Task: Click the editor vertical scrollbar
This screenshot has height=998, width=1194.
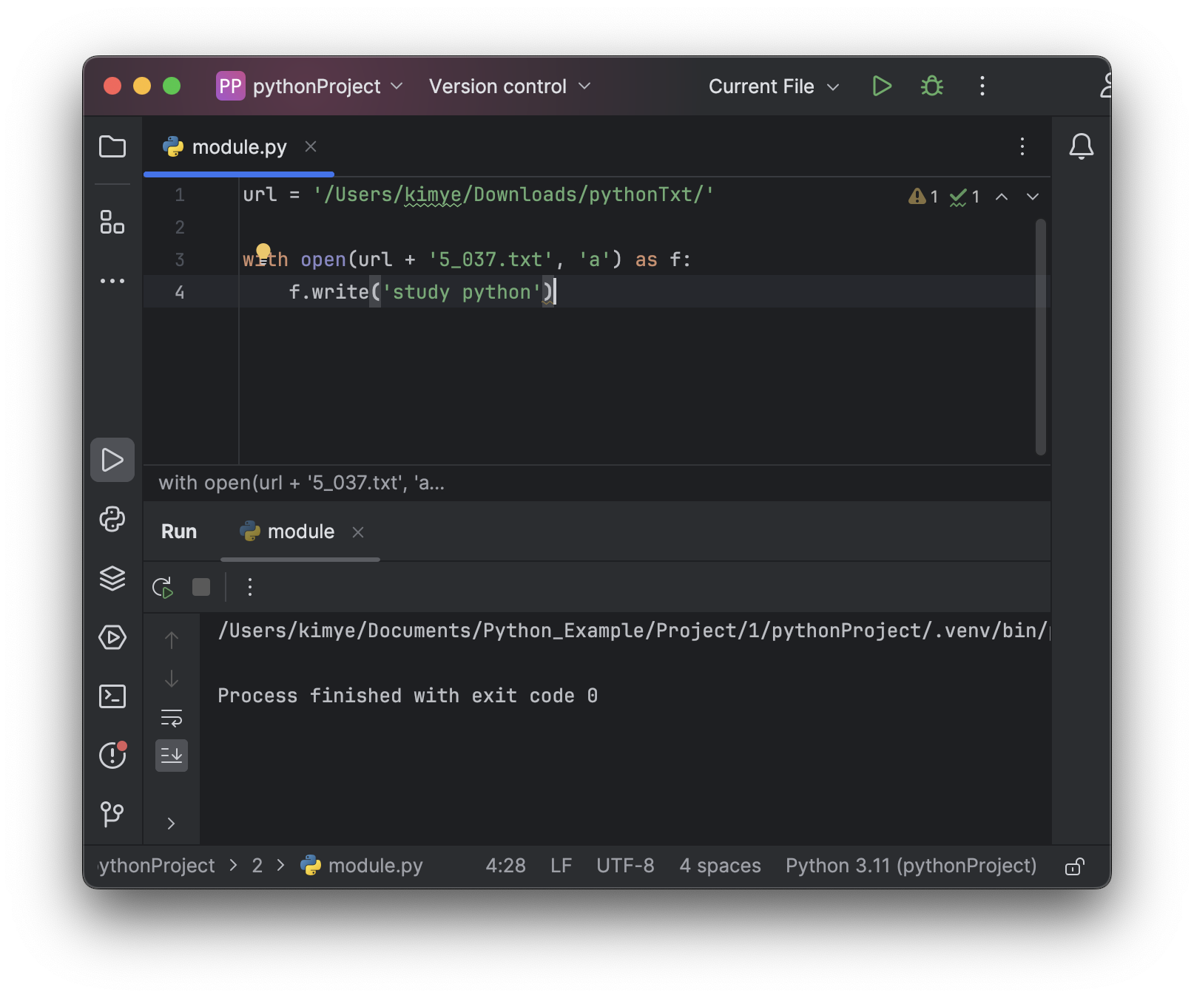Action: 1041,336
